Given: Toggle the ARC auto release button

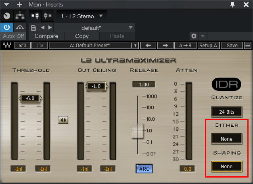Looking at the screenshot, I should pos(144,169).
